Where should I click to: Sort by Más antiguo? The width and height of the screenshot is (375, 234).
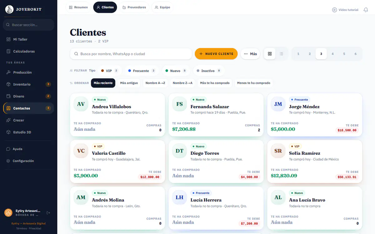tap(129, 83)
